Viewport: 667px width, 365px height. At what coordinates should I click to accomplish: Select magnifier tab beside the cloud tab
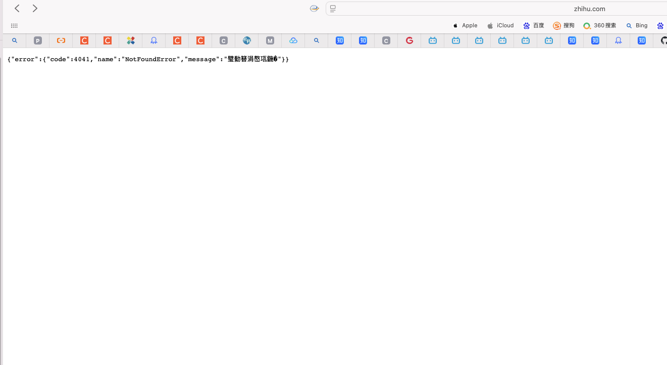click(317, 40)
